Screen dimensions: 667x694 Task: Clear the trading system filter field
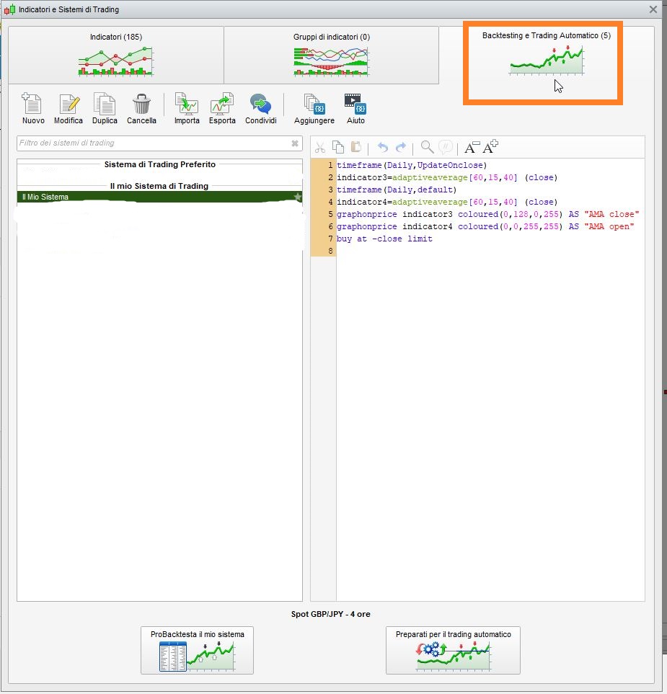(x=294, y=143)
